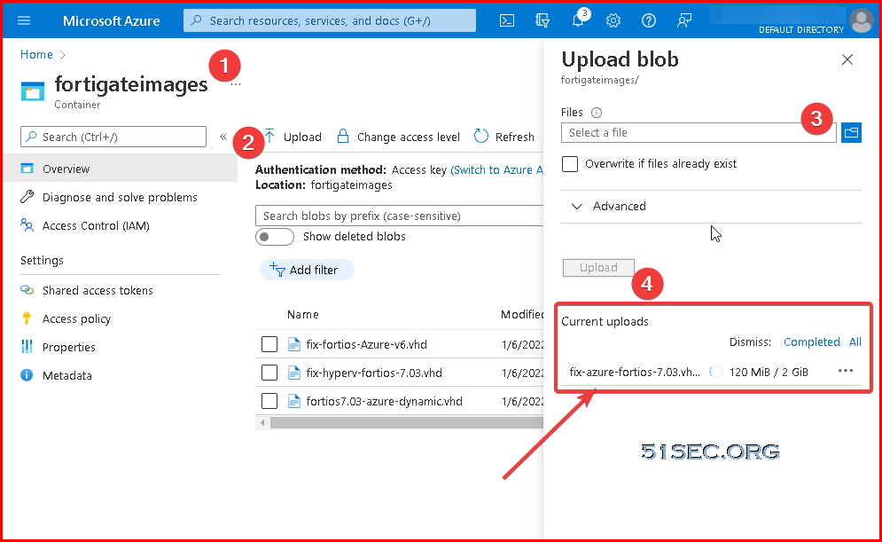Viewport: 882px width, 542px height.
Task: Click the Select a file field
Action: [x=699, y=133]
